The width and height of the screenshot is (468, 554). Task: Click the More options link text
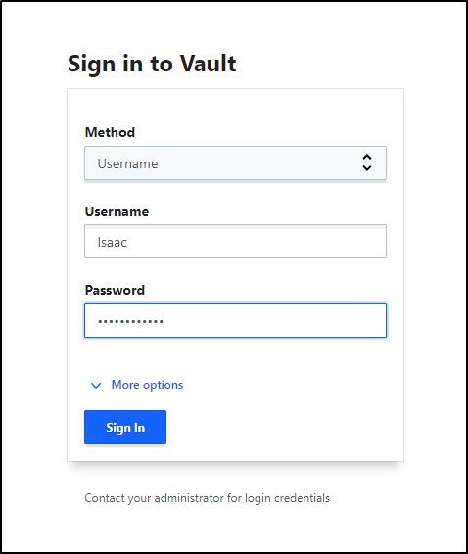click(147, 385)
